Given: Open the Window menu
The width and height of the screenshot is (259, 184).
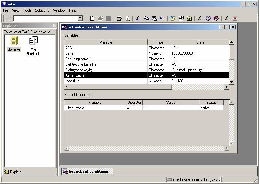Looking at the screenshot, I should (59, 10).
